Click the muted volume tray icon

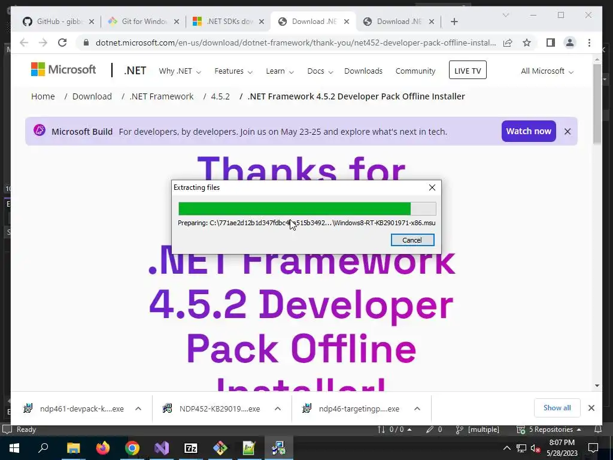pos(535,448)
